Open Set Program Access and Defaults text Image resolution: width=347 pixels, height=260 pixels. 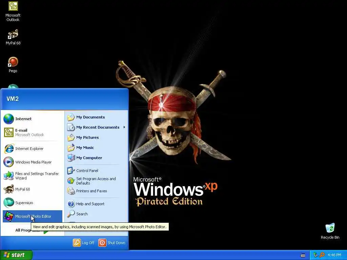point(96,181)
